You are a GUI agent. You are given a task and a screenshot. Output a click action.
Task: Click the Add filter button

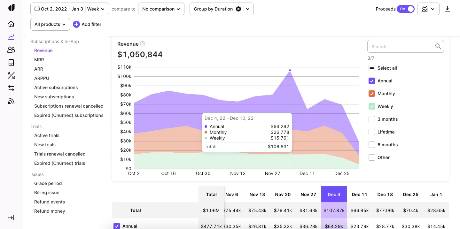[x=87, y=24]
